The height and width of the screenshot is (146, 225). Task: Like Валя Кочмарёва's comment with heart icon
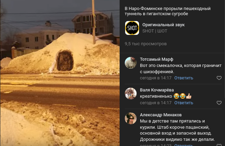pyautogui.click(x=219, y=103)
